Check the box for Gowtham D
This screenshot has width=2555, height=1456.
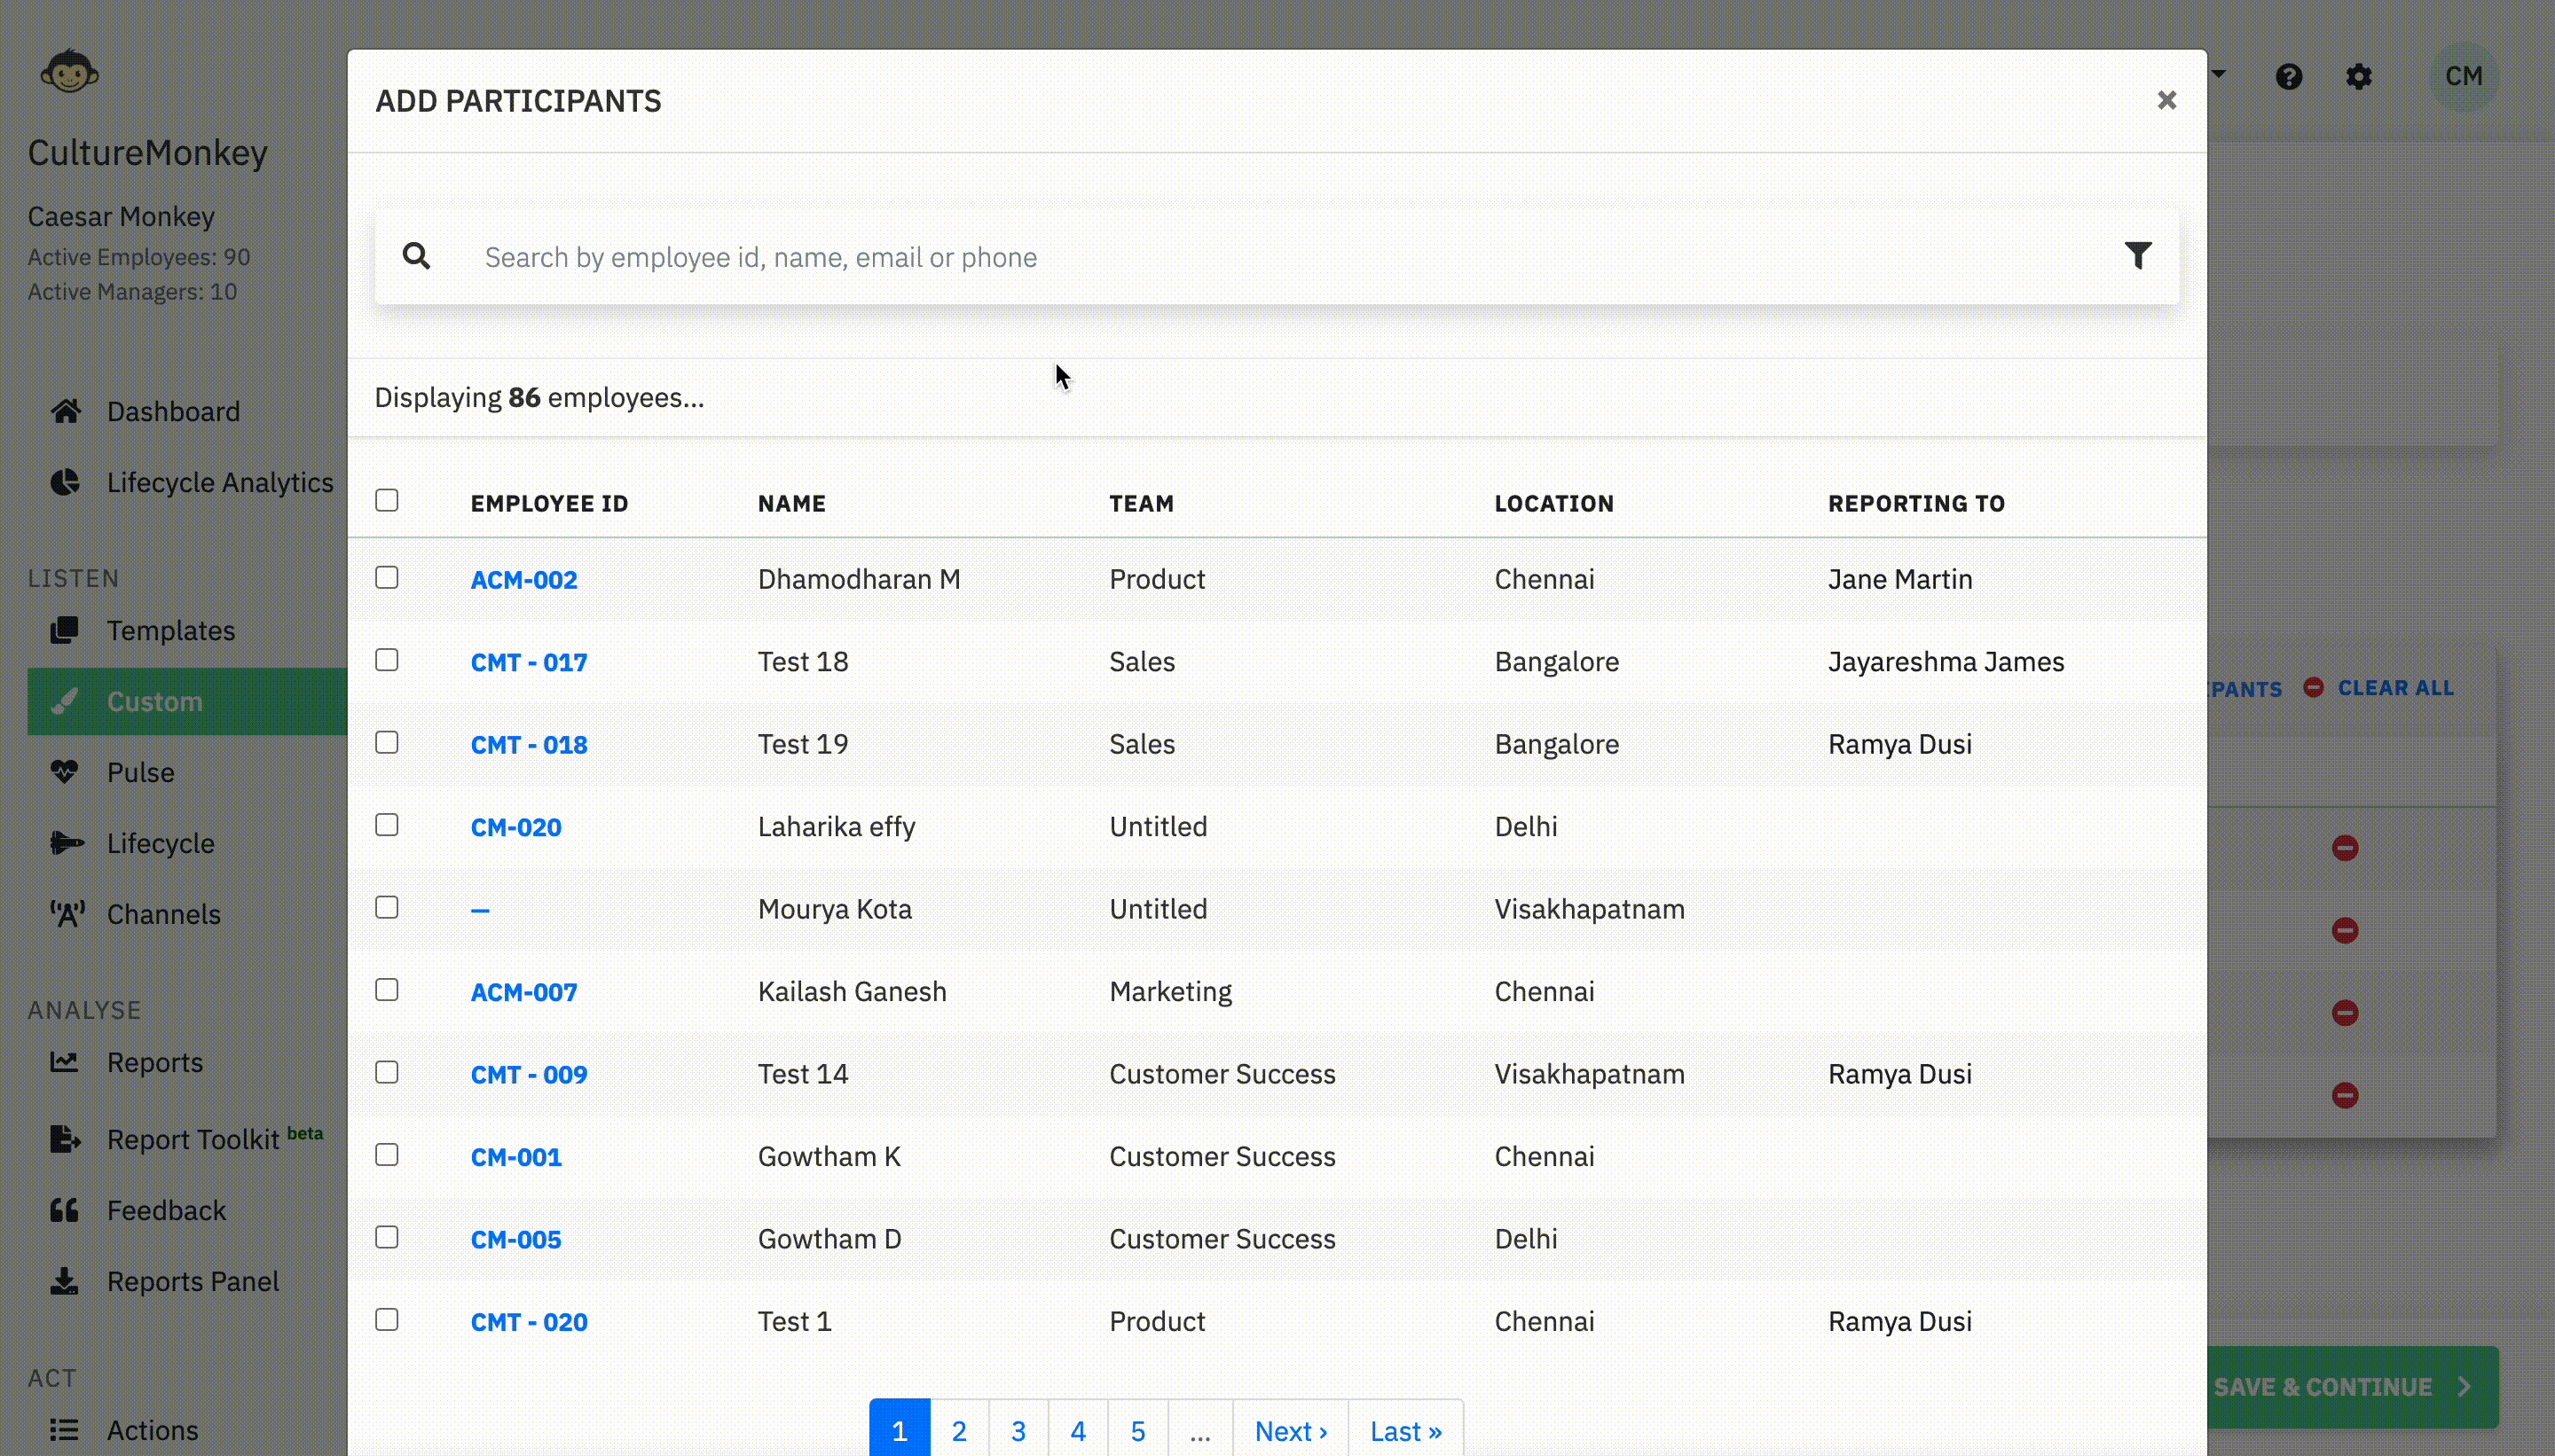[x=387, y=1237]
